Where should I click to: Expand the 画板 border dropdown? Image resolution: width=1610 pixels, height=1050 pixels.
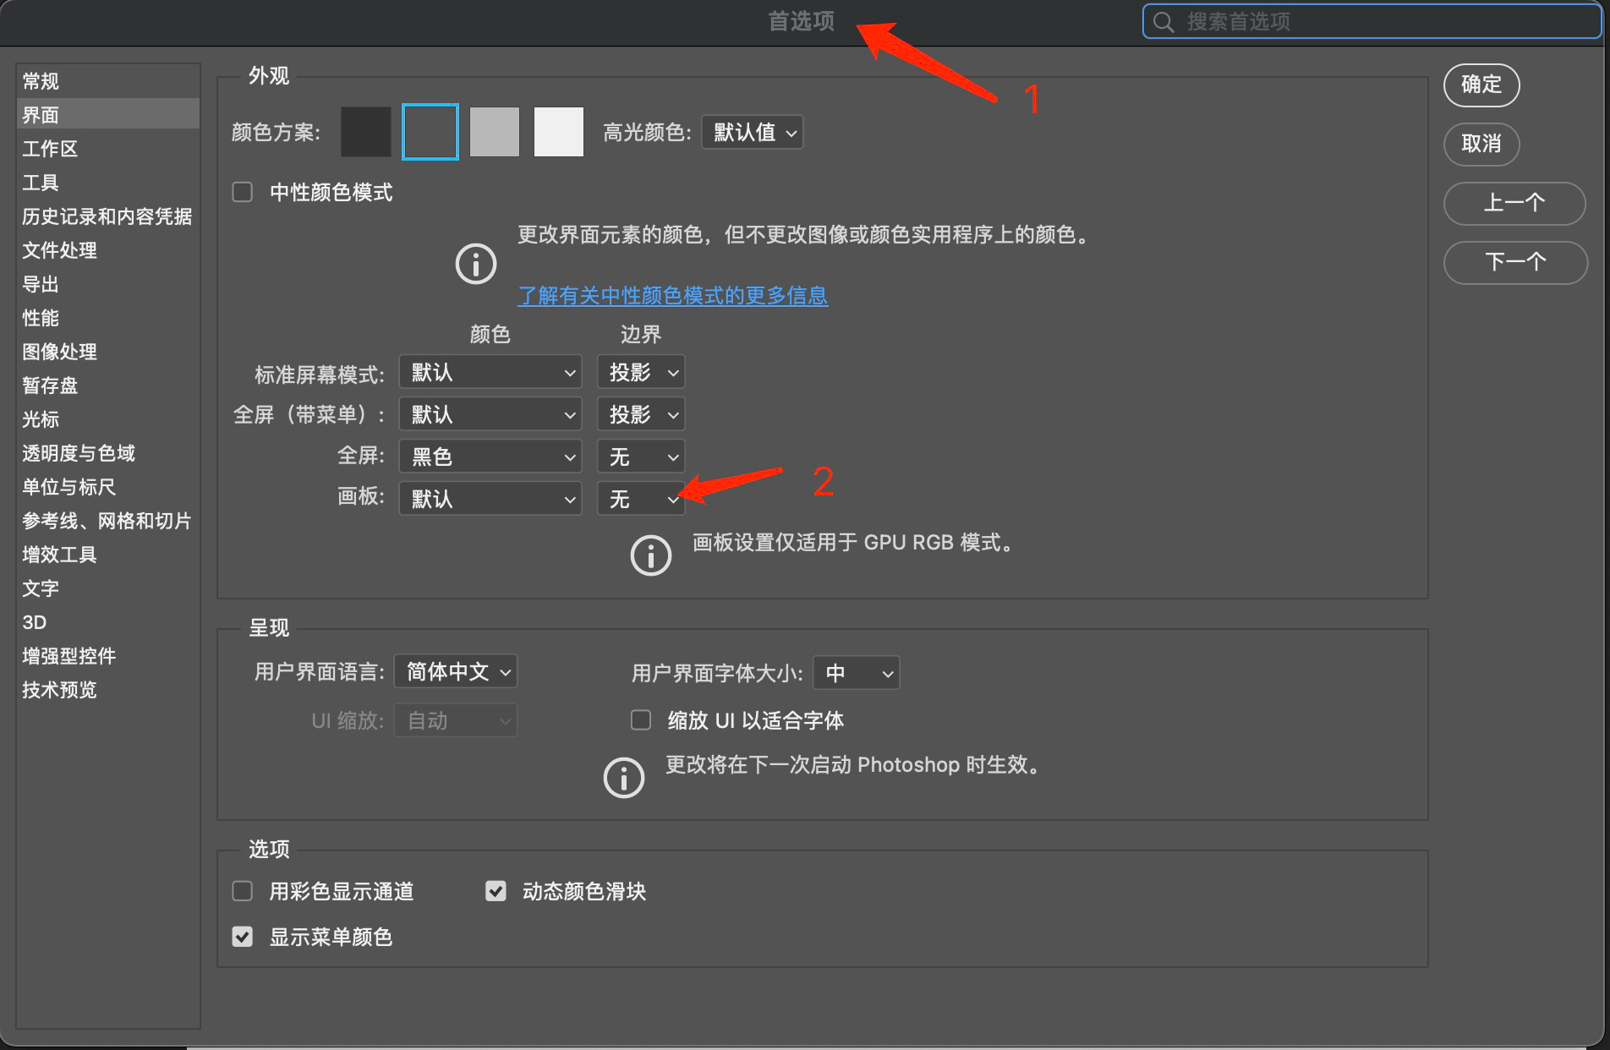(641, 499)
